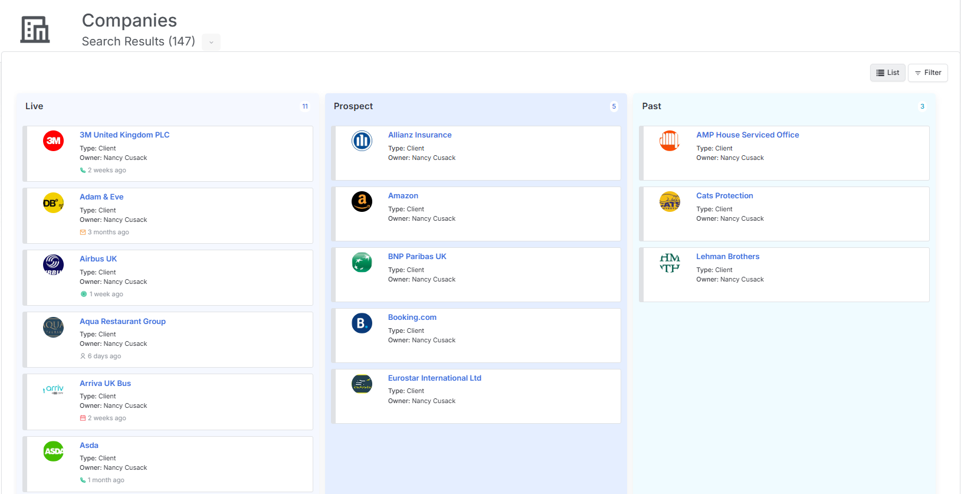Viewport: 961px width, 494px height.
Task: Open Arriva UK Bus company link
Action: [105, 383]
